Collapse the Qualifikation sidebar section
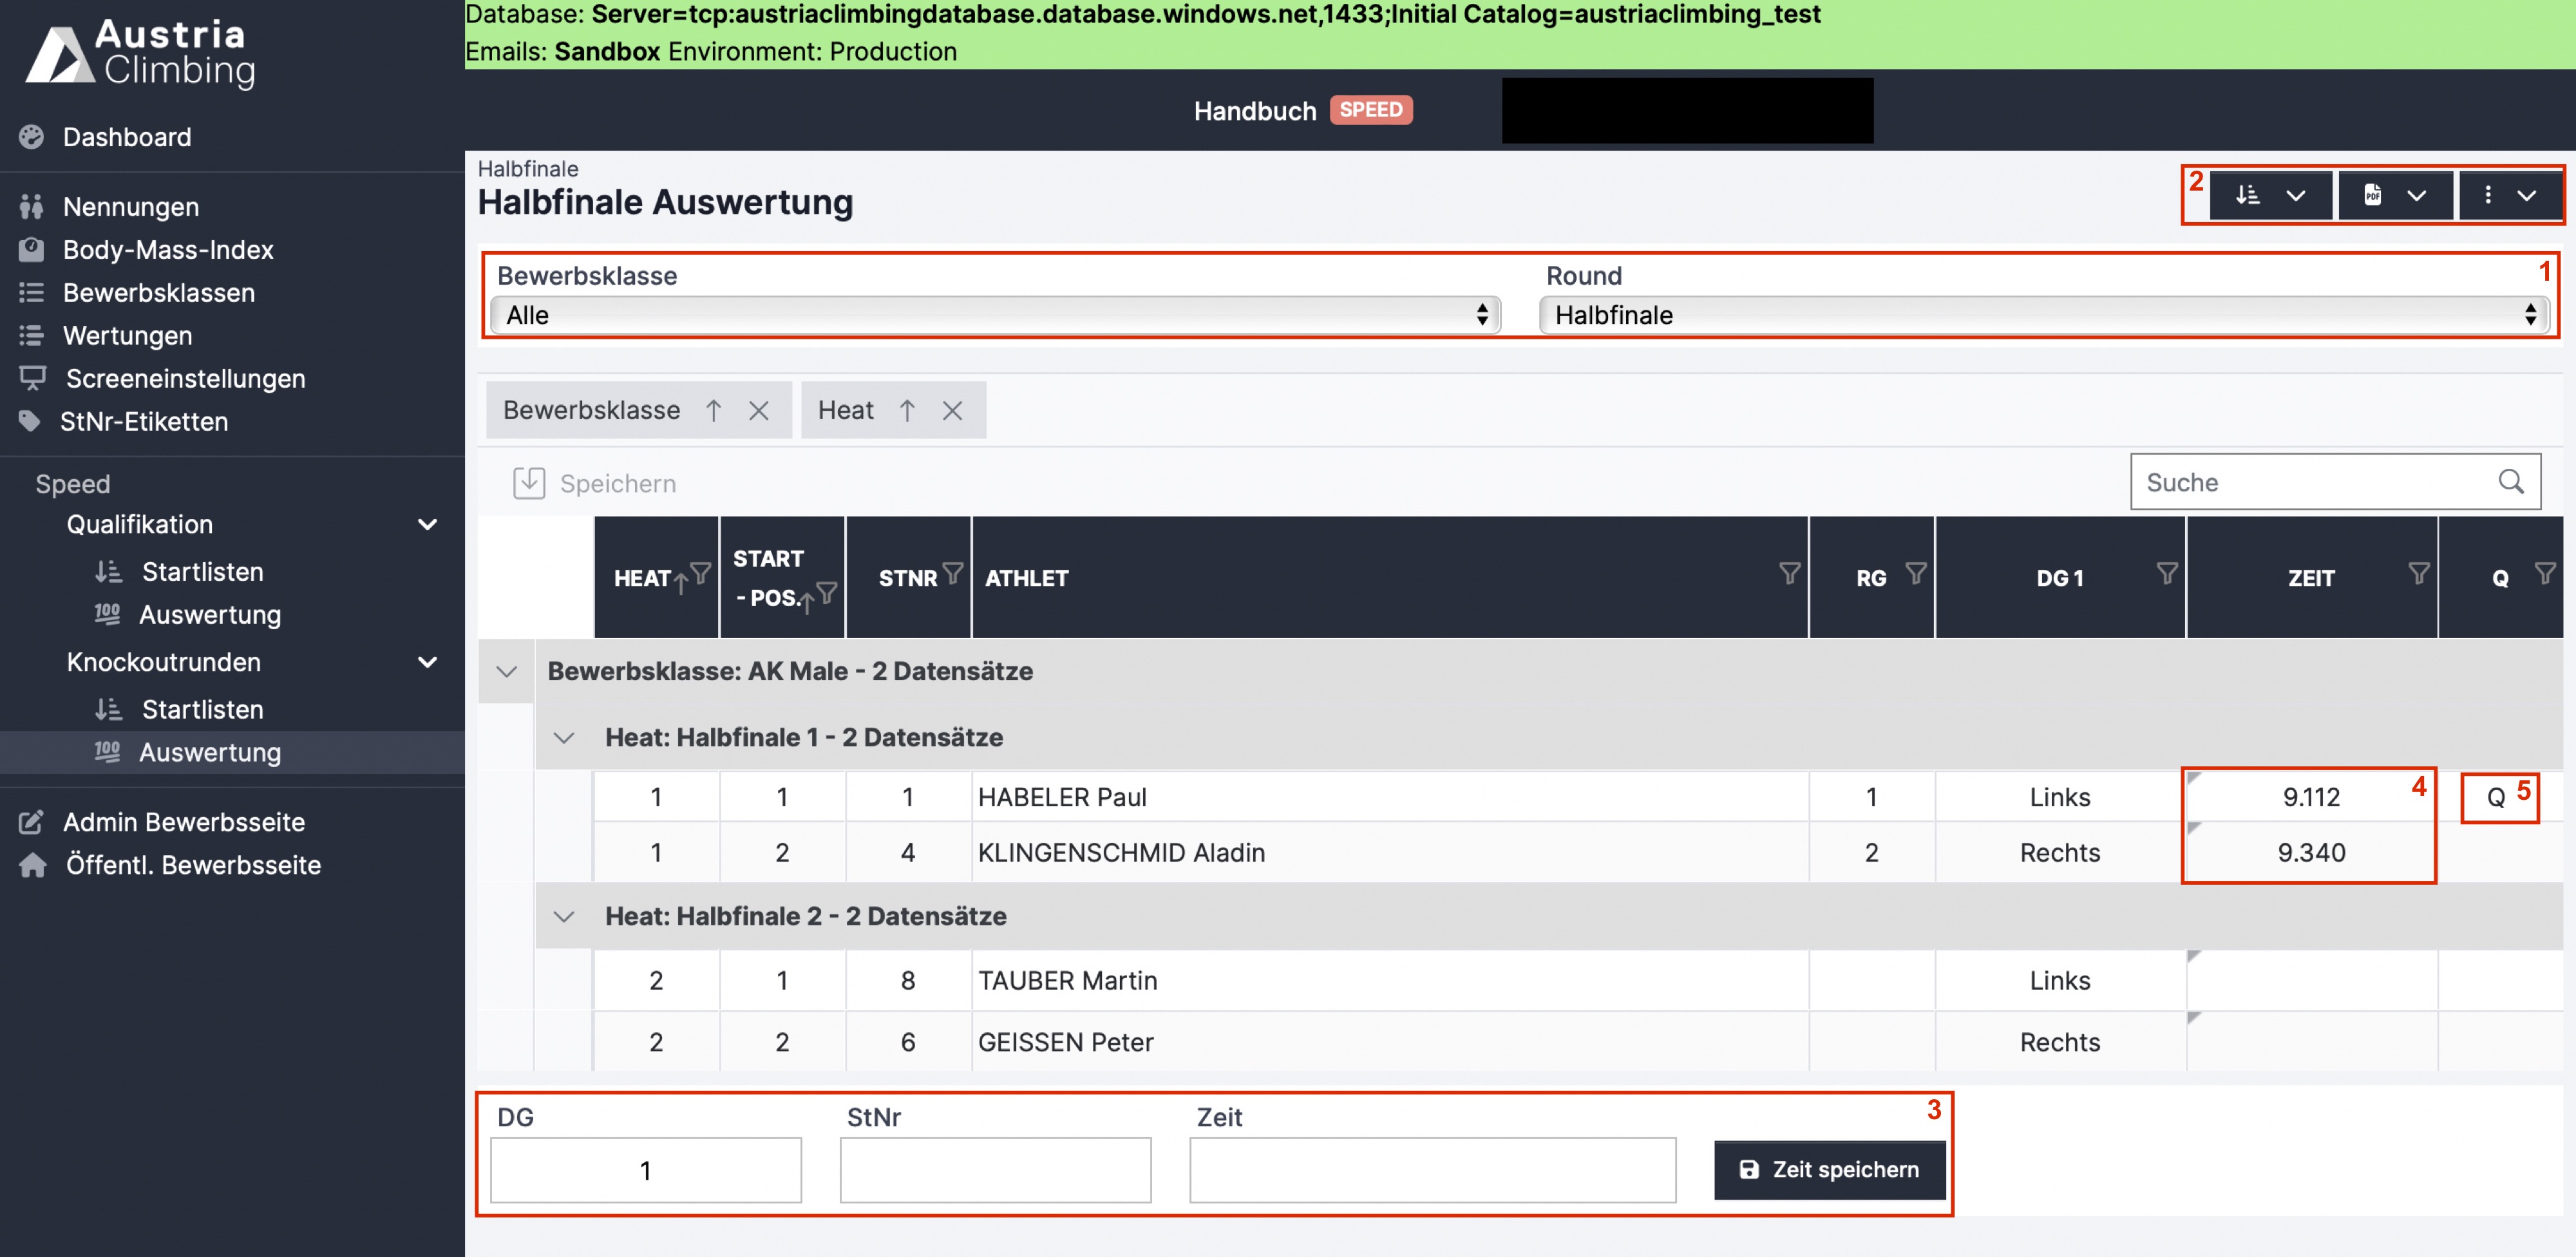This screenshot has width=2576, height=1257. pos(427,524)
